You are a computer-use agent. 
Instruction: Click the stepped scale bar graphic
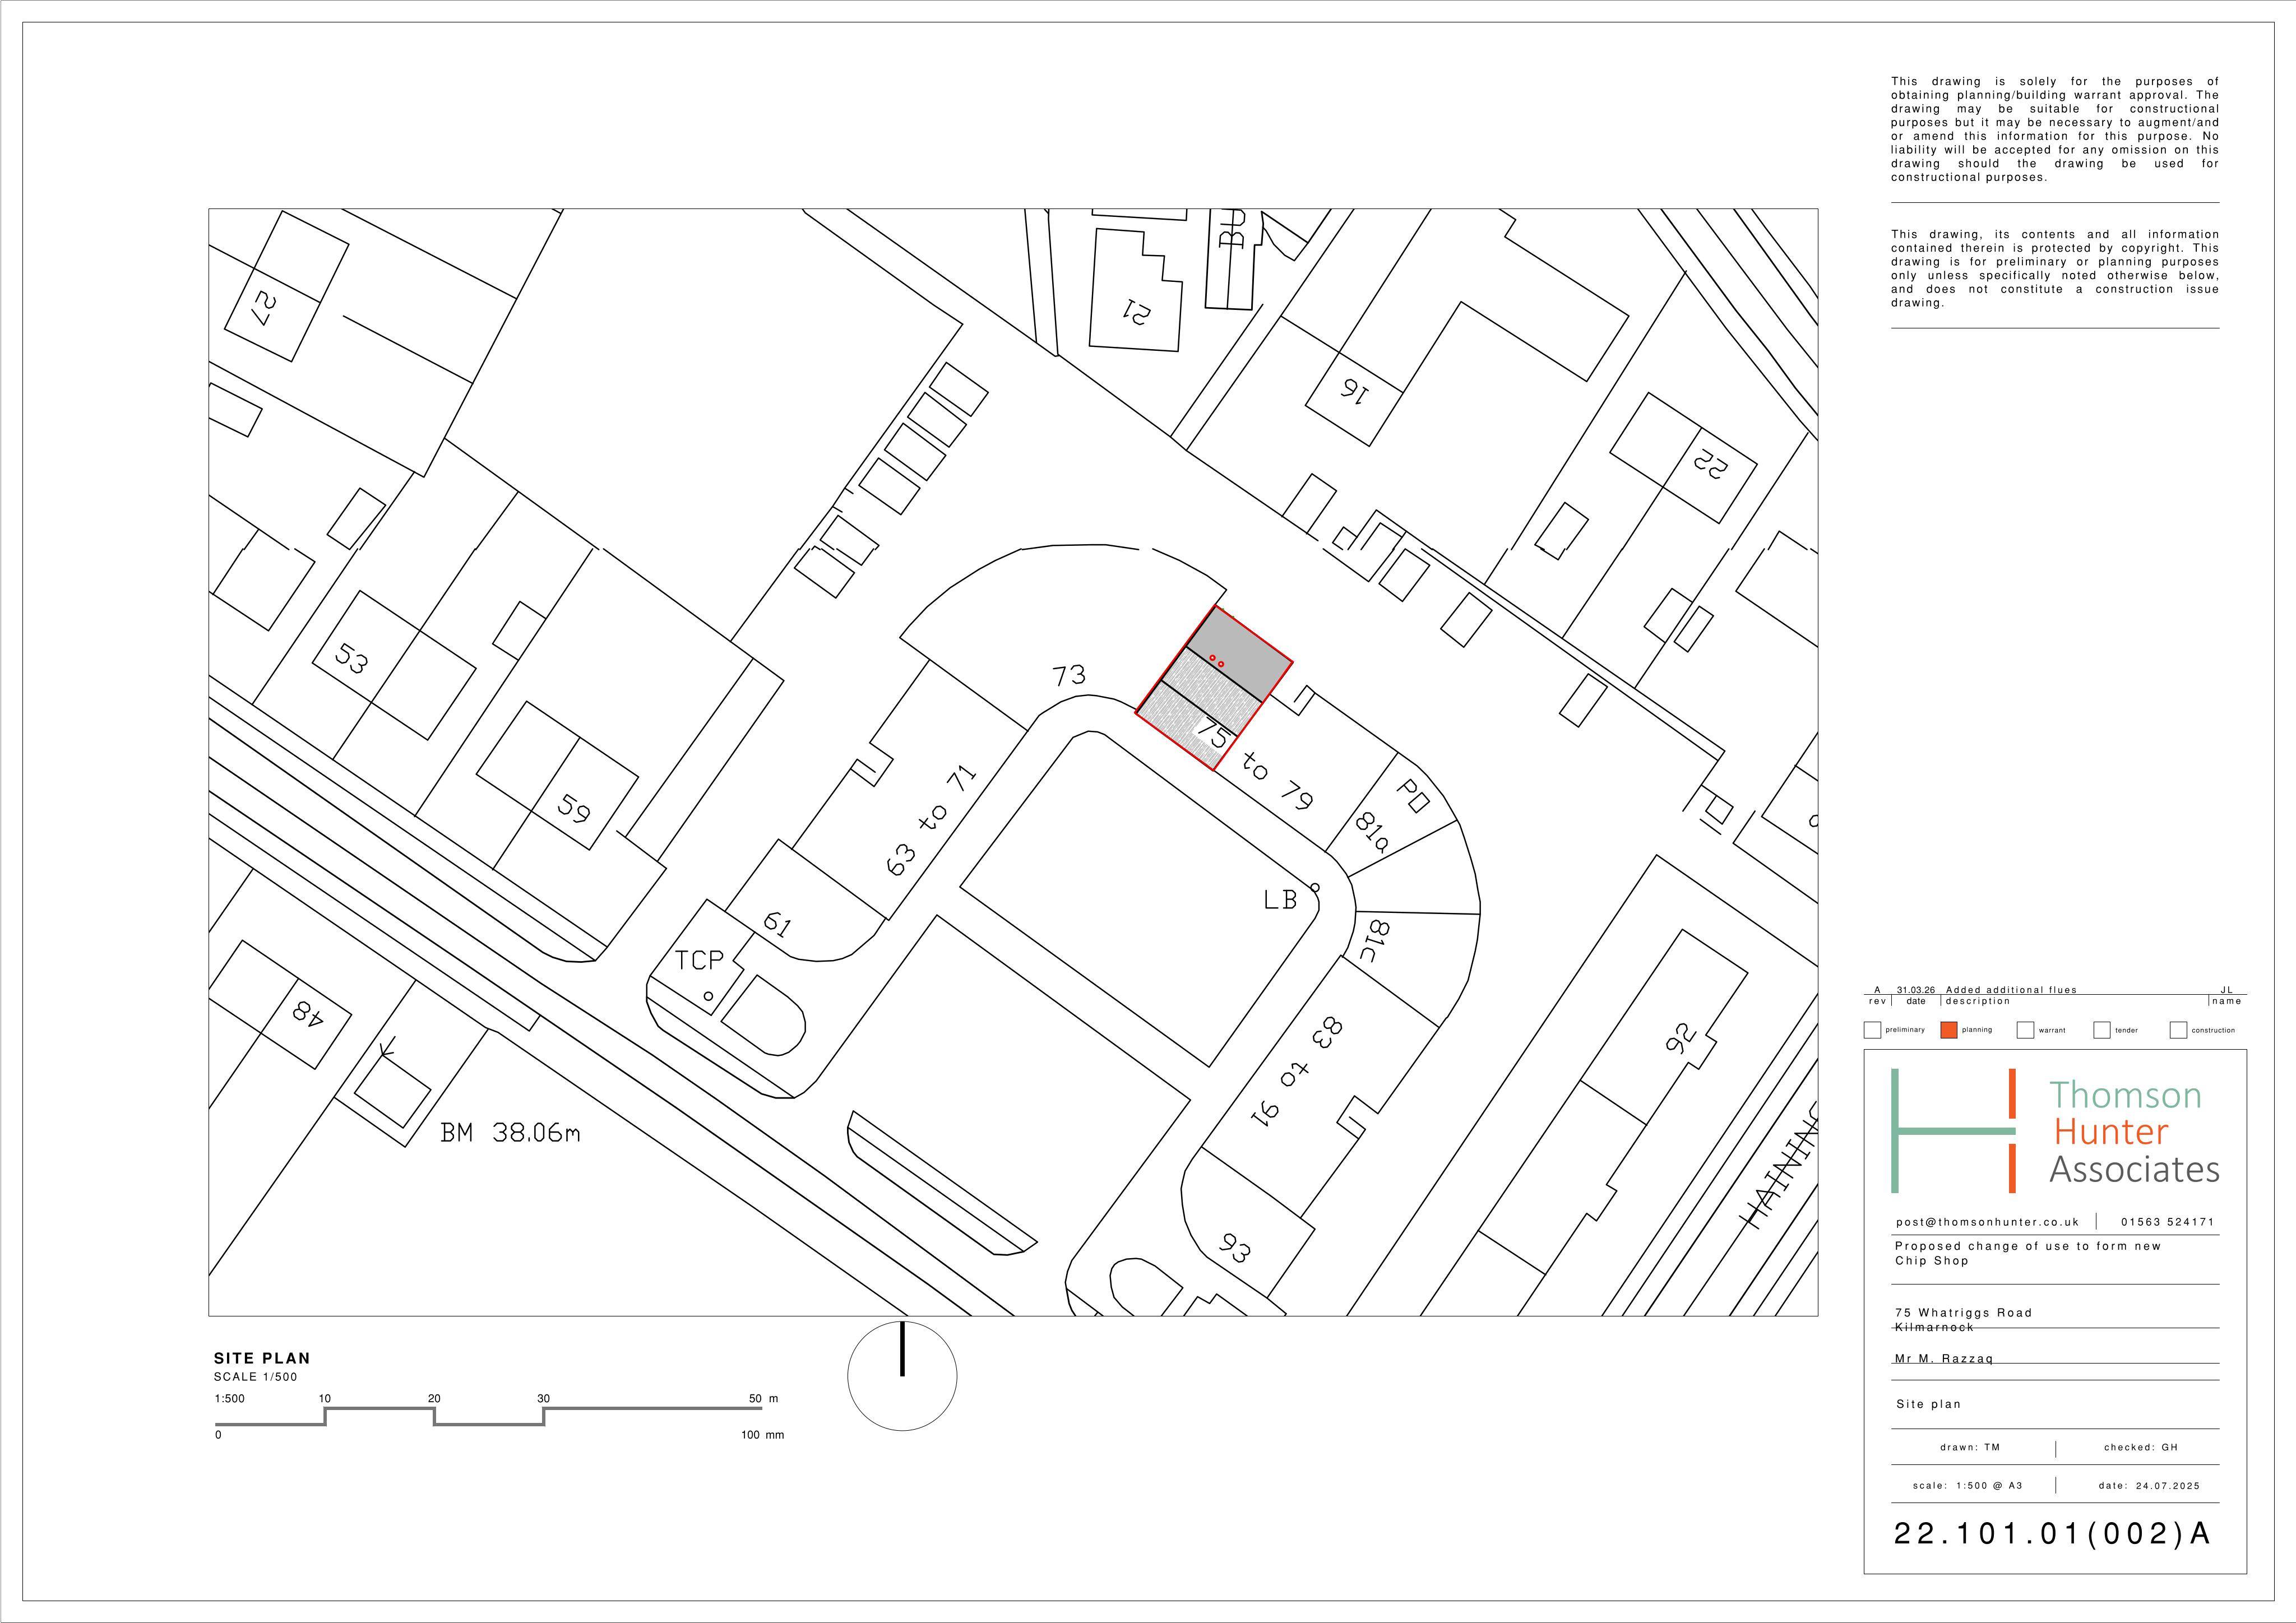490,1416
